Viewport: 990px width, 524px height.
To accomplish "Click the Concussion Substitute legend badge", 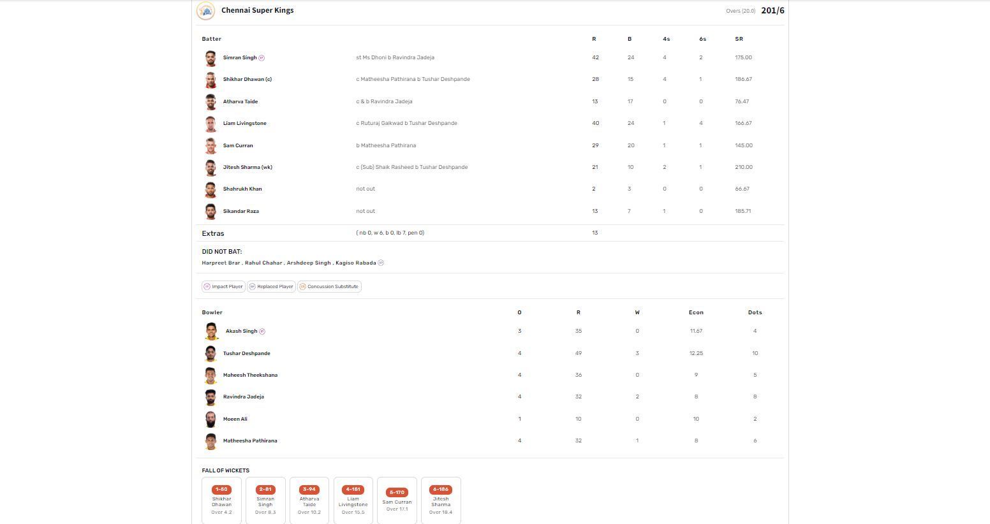I will tap(329, 287).
